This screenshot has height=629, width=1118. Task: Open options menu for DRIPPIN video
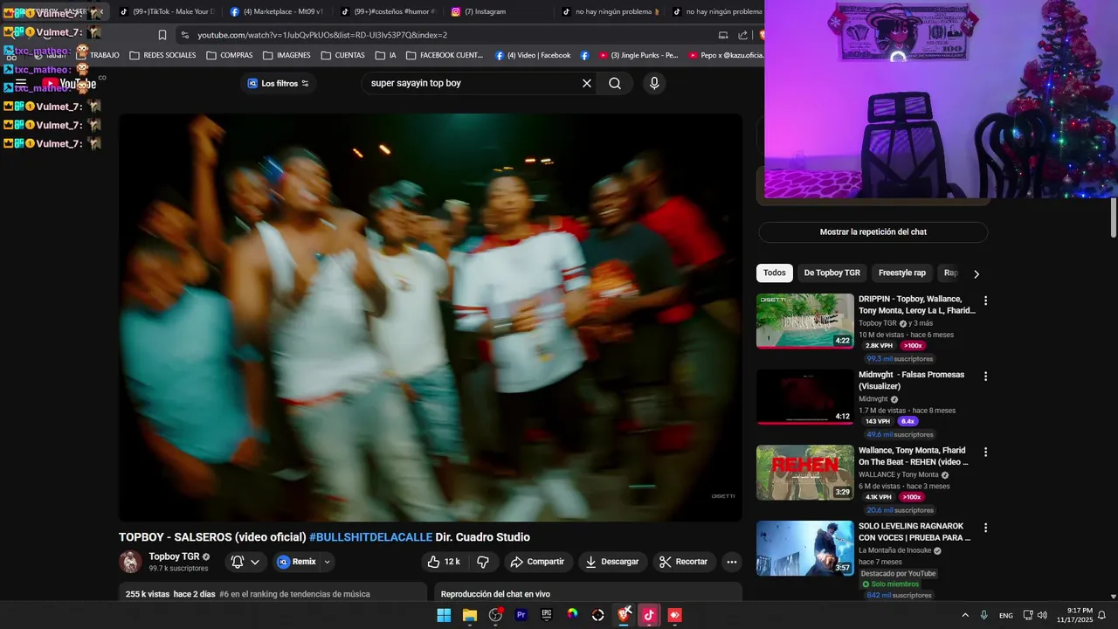tap(985, 301)
